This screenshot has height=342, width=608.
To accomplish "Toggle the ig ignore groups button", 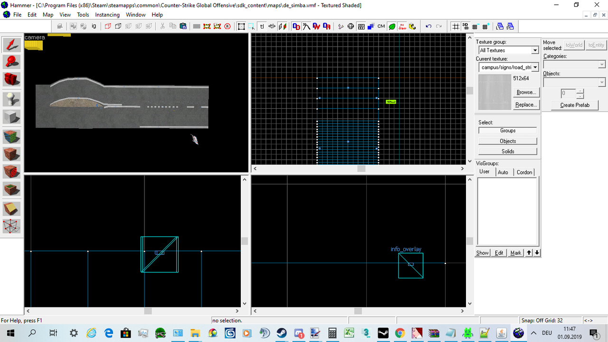I will pos(94,27).
